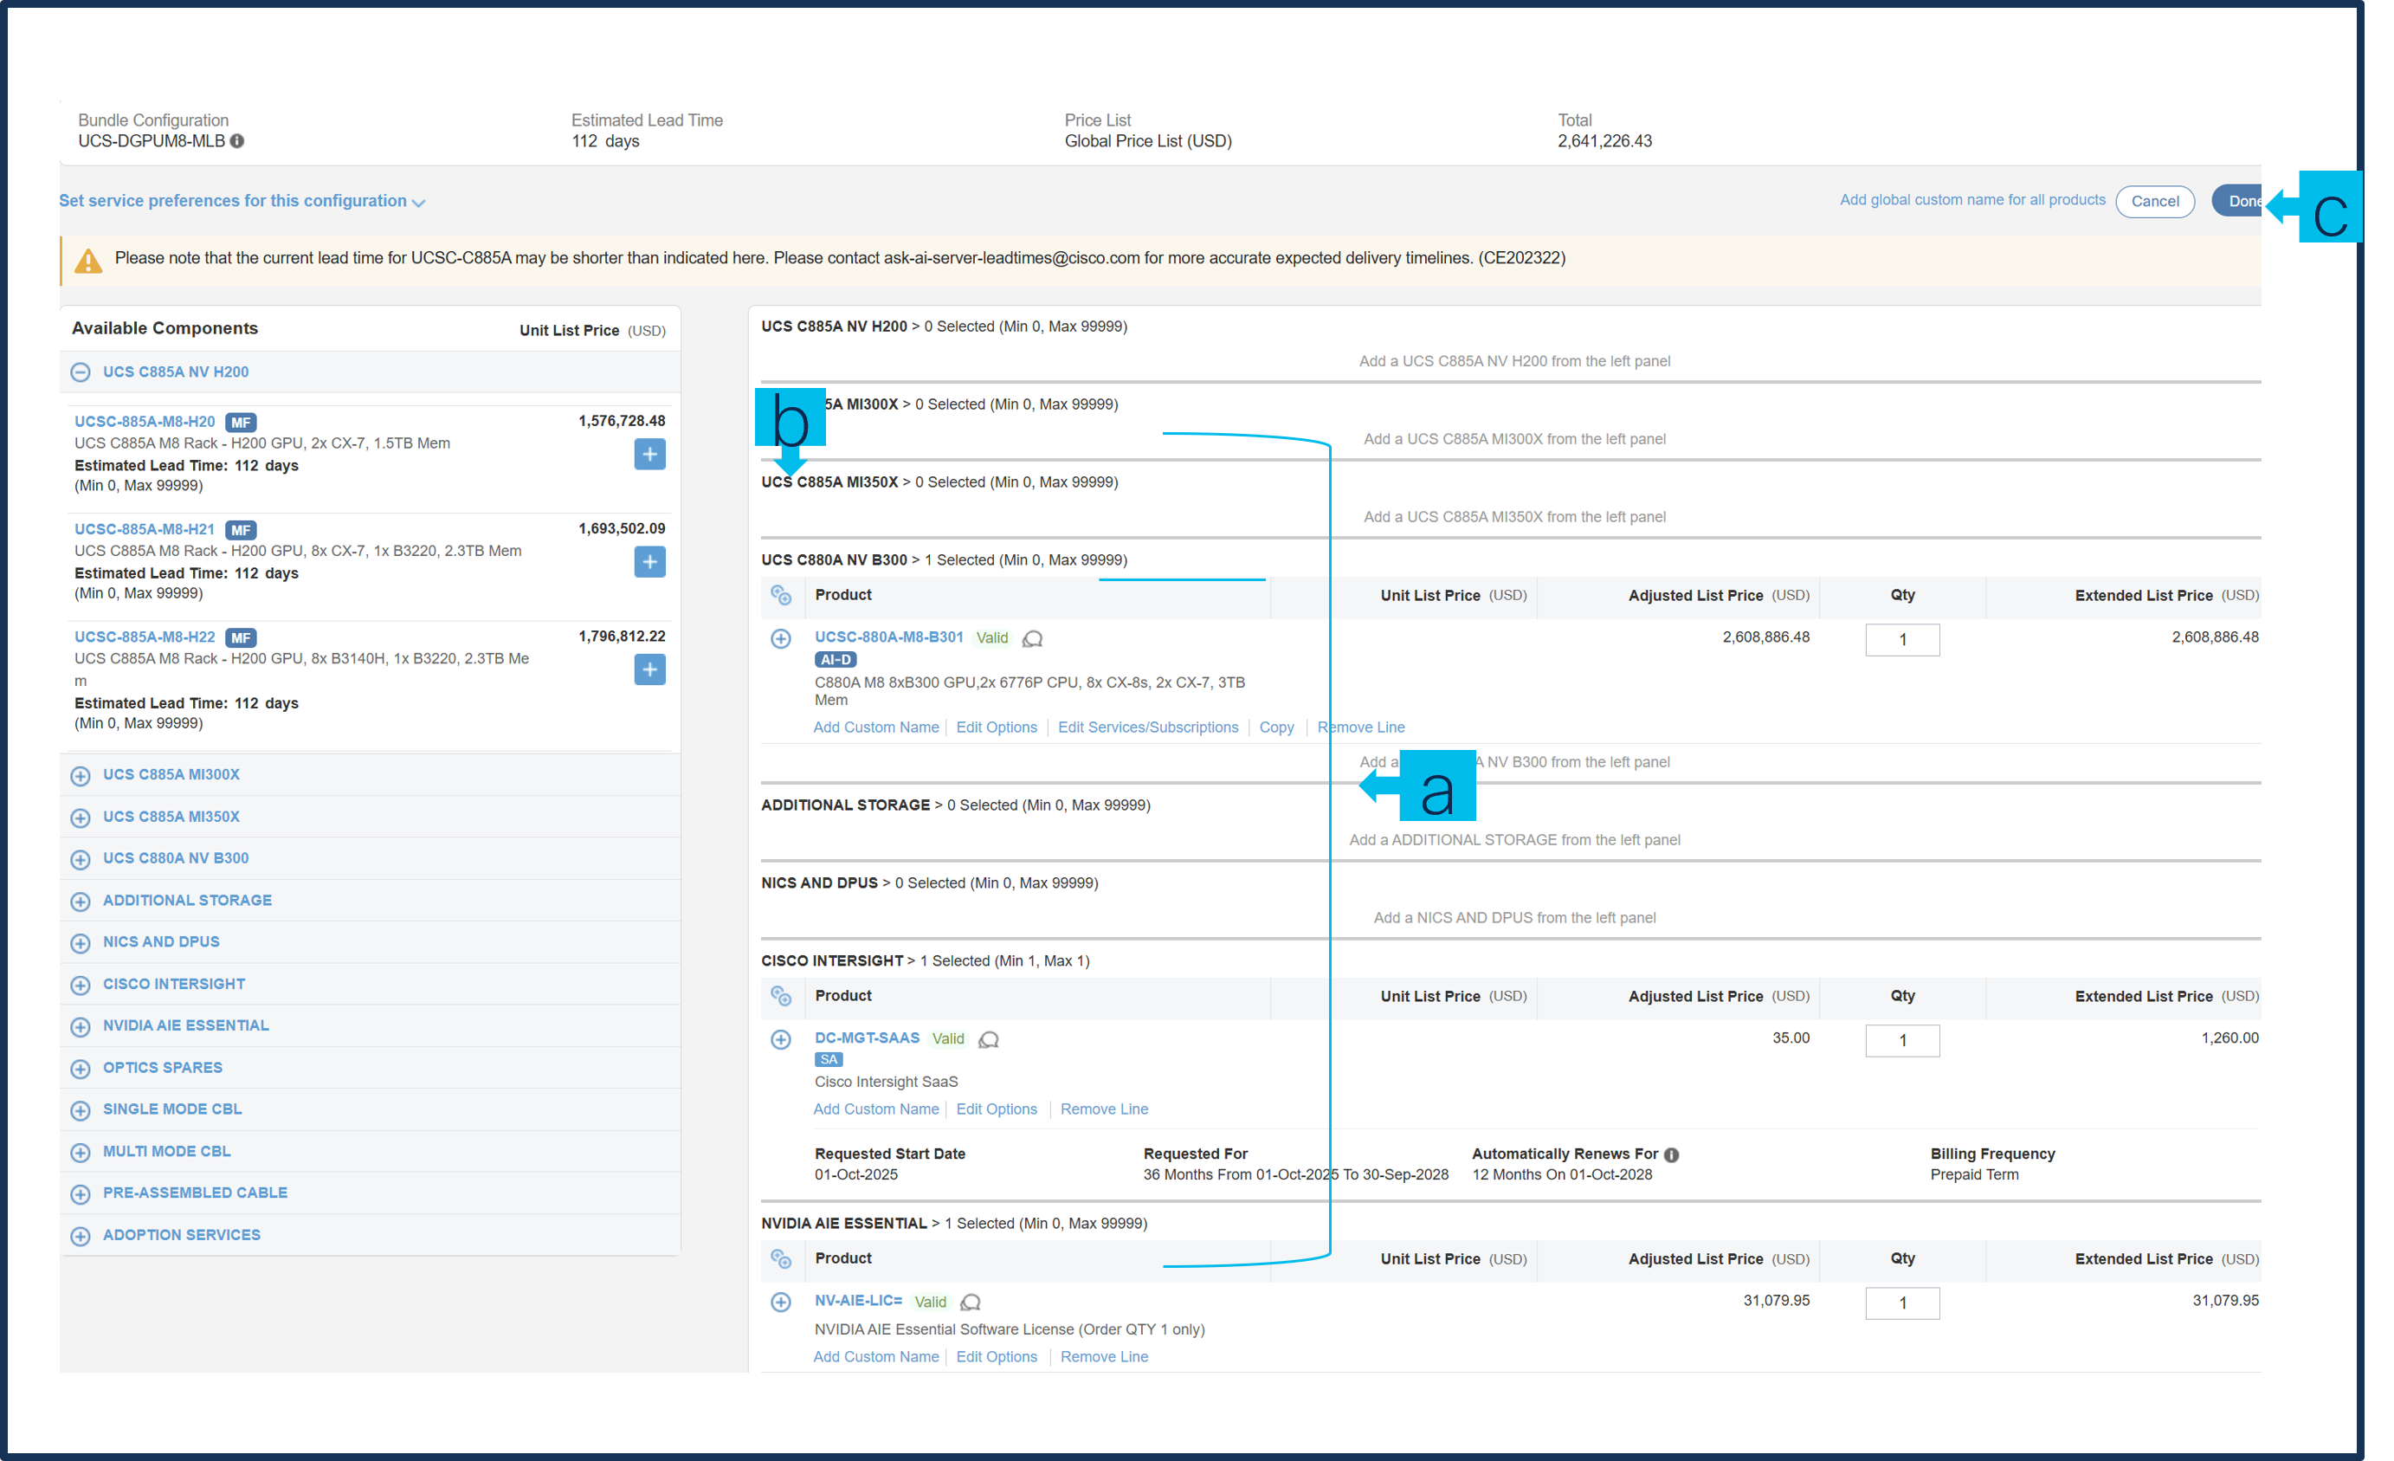Image resolution: width=2394 pixels, height=1461 pixels.
Task: Expand the UCSC-880A-M8-B301 product row
Action: pyautogui.click(x=780, y=638)
